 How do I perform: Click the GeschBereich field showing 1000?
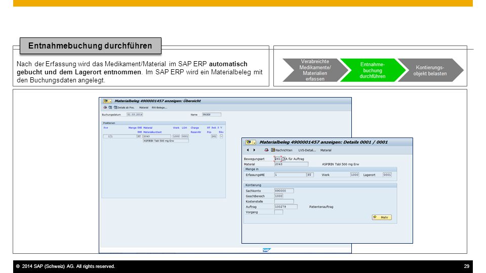pos(278,196)
